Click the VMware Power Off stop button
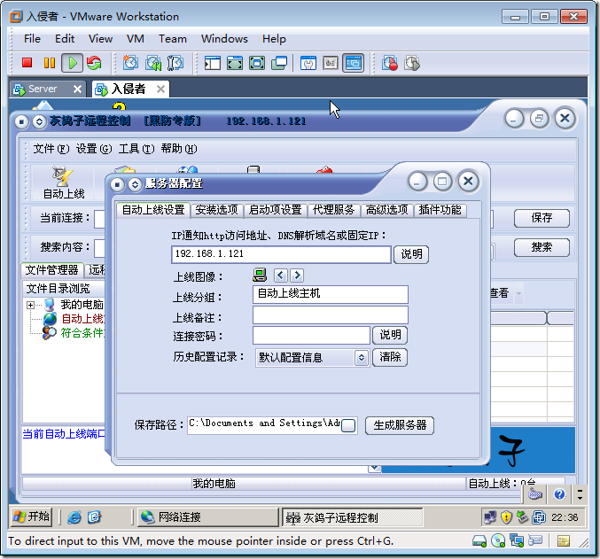Screen dimensions: 600x559 27,63
